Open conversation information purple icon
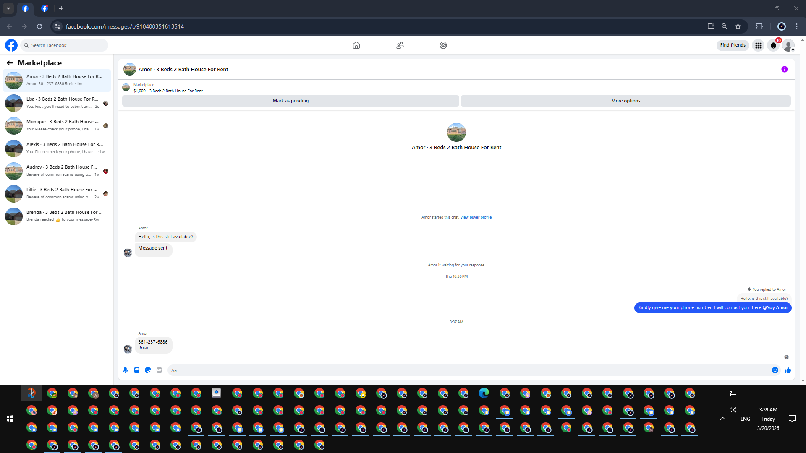Viewport: 806px width, 453px height. pos(784,69)
